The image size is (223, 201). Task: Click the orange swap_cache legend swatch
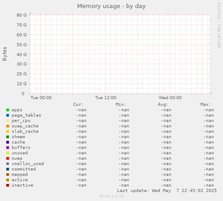point(8,126)
